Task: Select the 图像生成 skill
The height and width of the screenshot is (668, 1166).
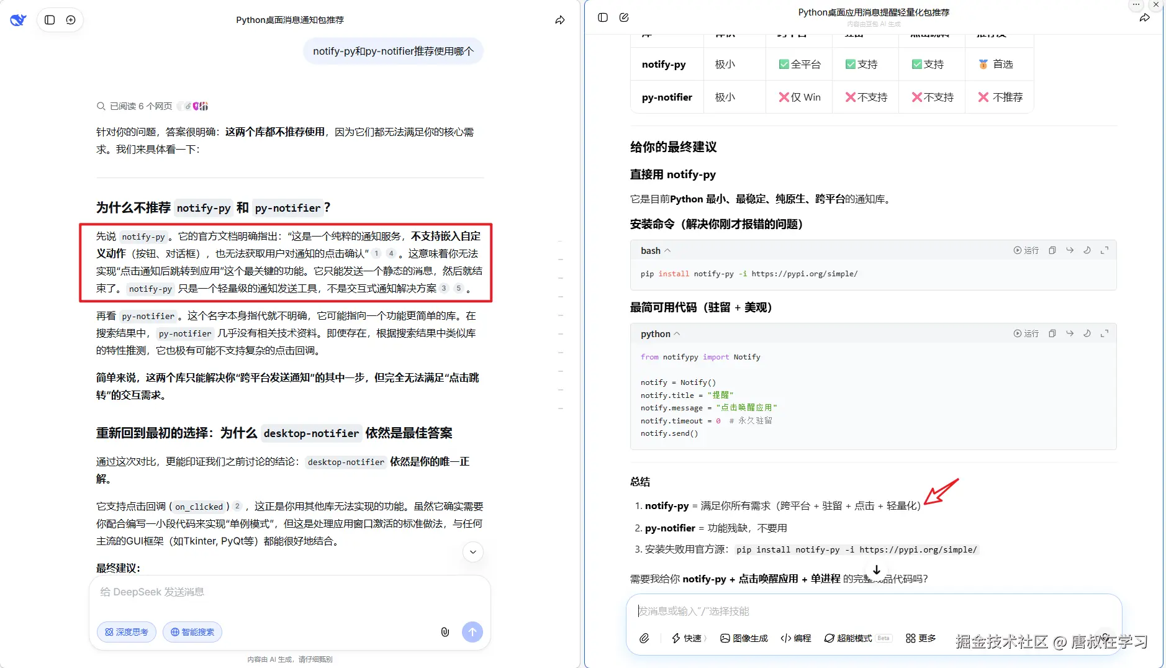Action: click(x=744, y=638)
